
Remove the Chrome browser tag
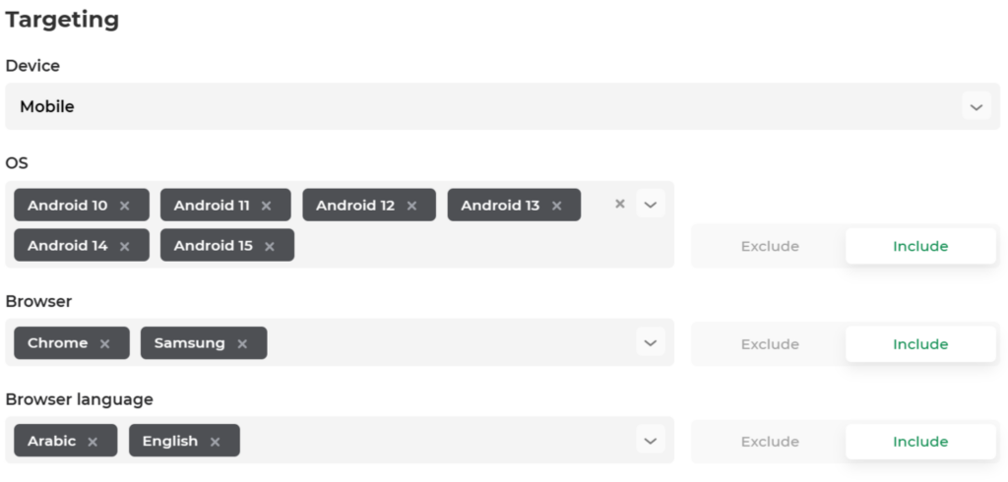pyautogui.click(x=104, y=344)
